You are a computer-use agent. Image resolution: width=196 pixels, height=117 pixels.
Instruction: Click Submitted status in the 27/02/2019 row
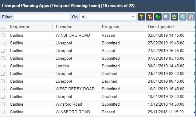coord(111,43)
